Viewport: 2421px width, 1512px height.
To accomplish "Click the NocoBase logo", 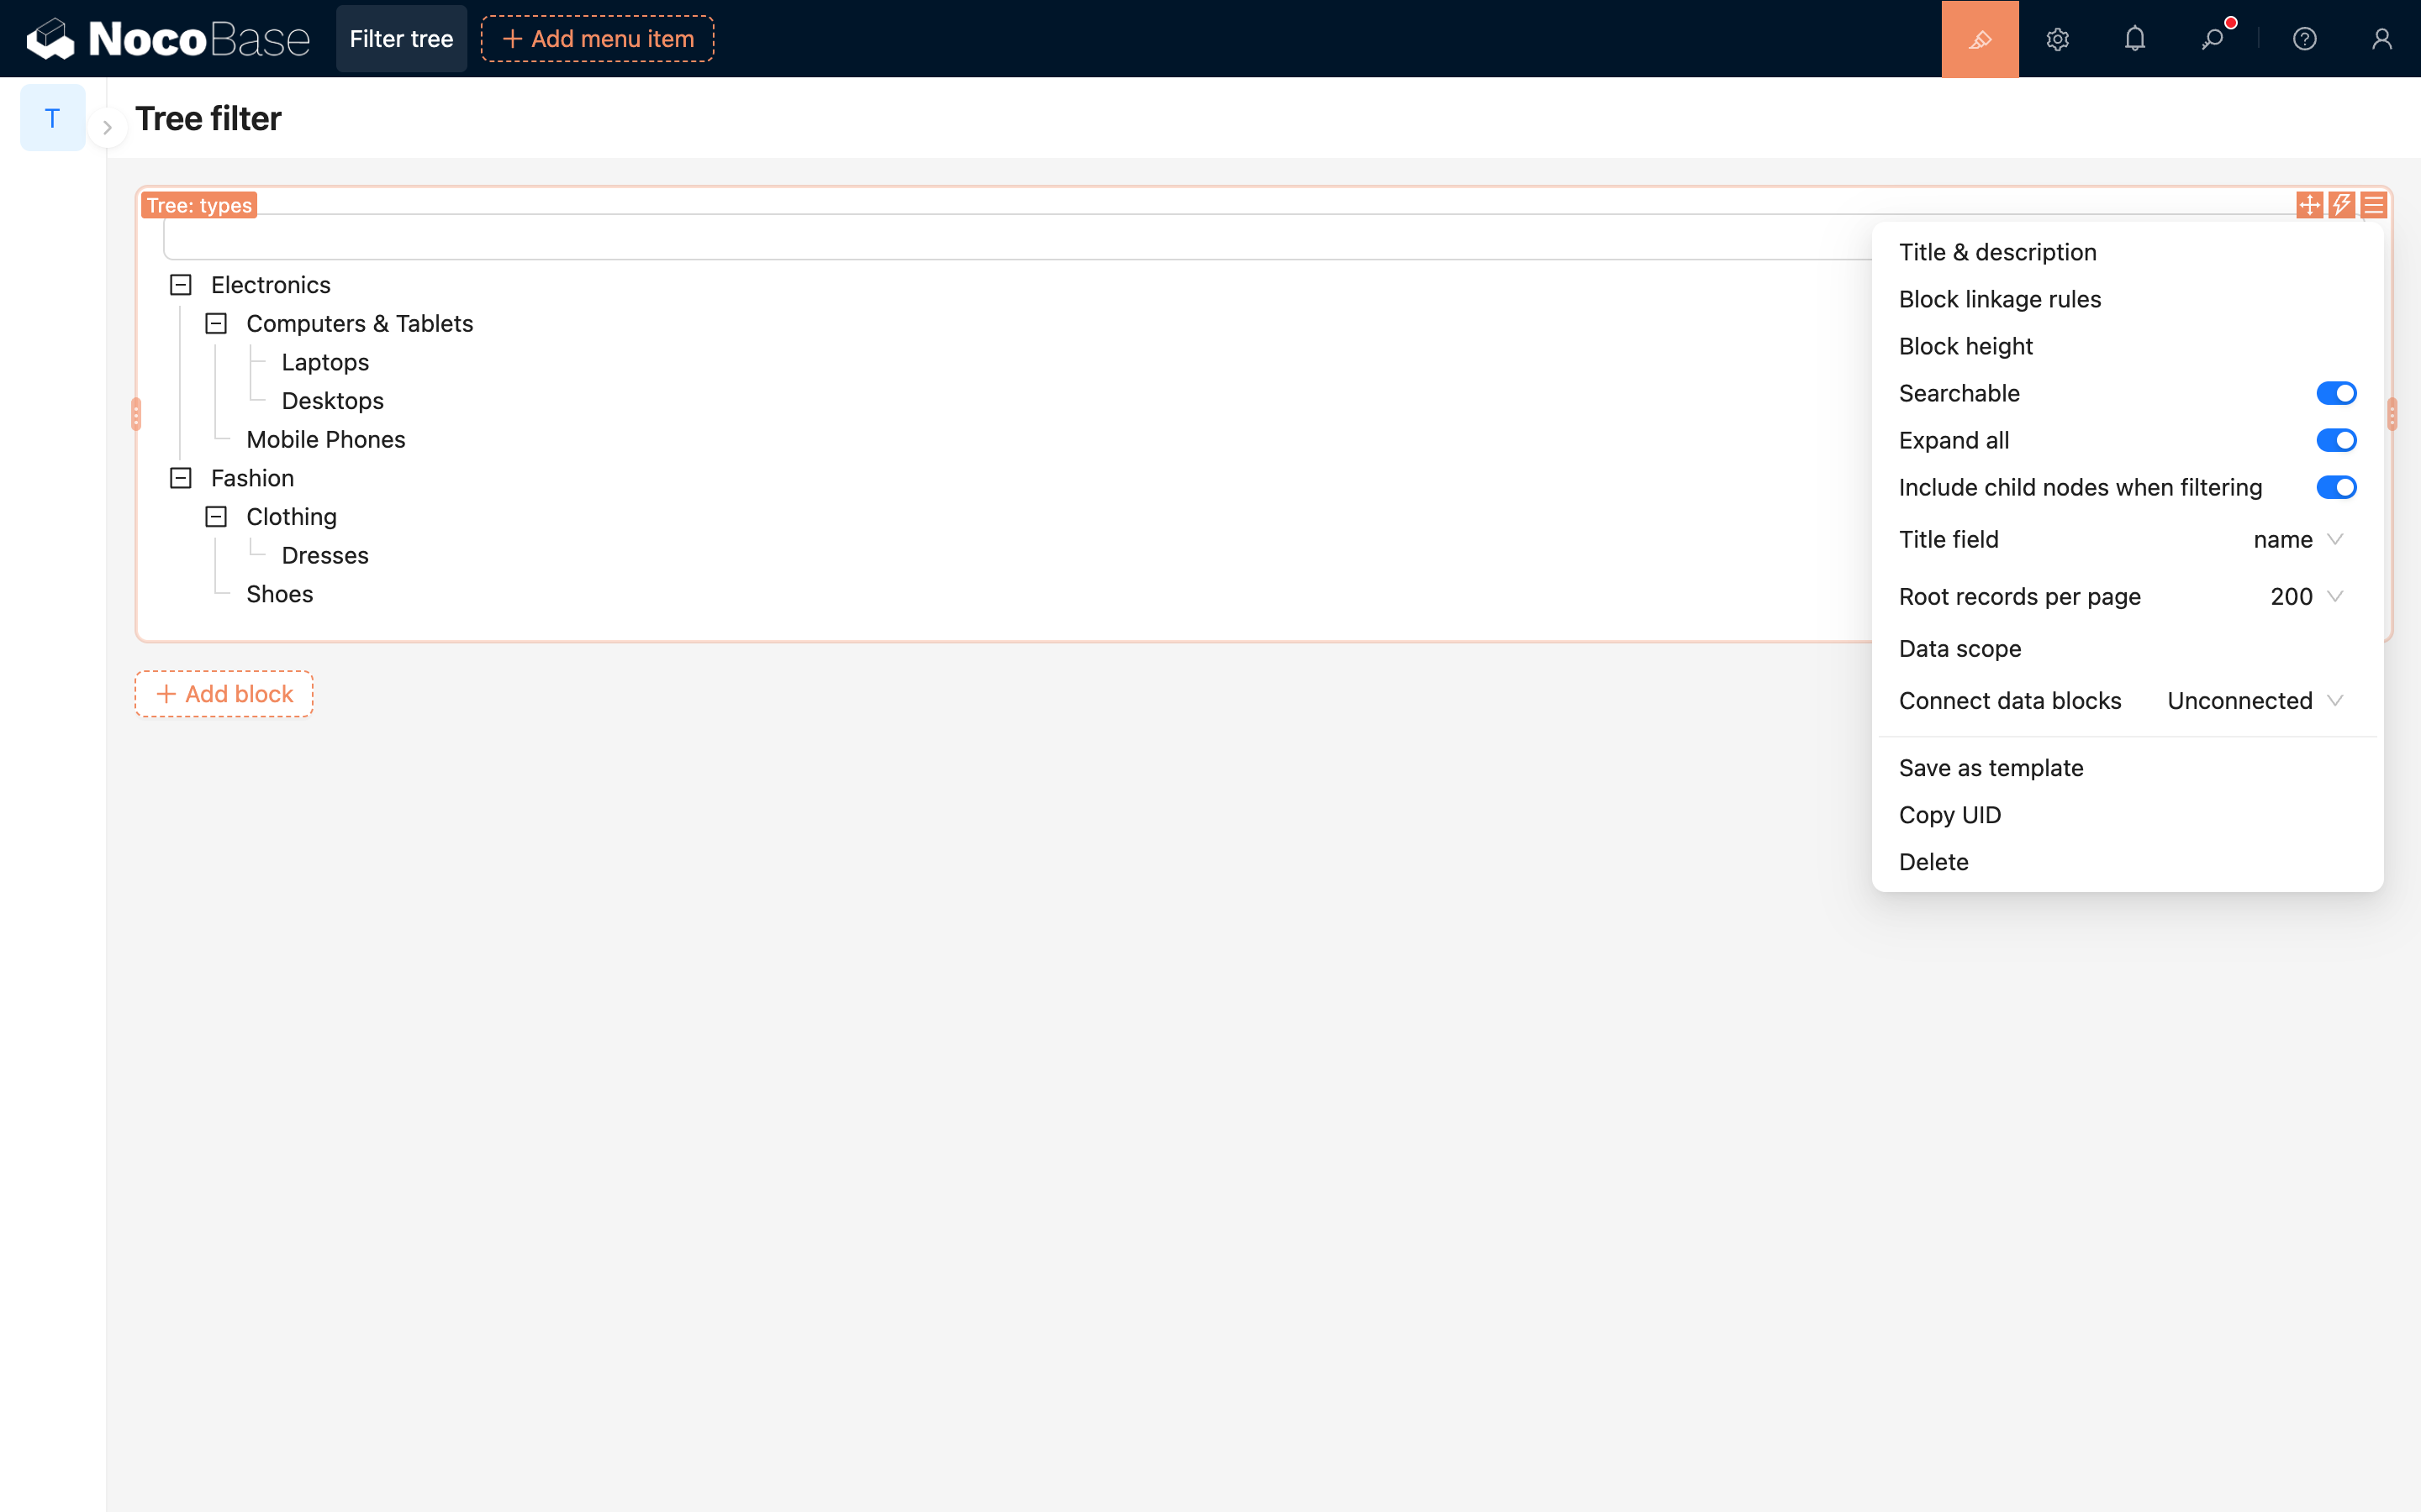I will [x=168, y=39].
